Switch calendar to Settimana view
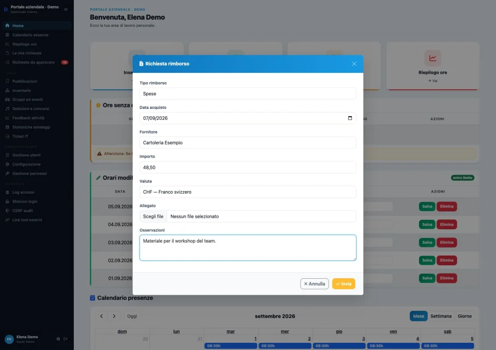This screenshot has height=350, width=496. click(441, 316)
